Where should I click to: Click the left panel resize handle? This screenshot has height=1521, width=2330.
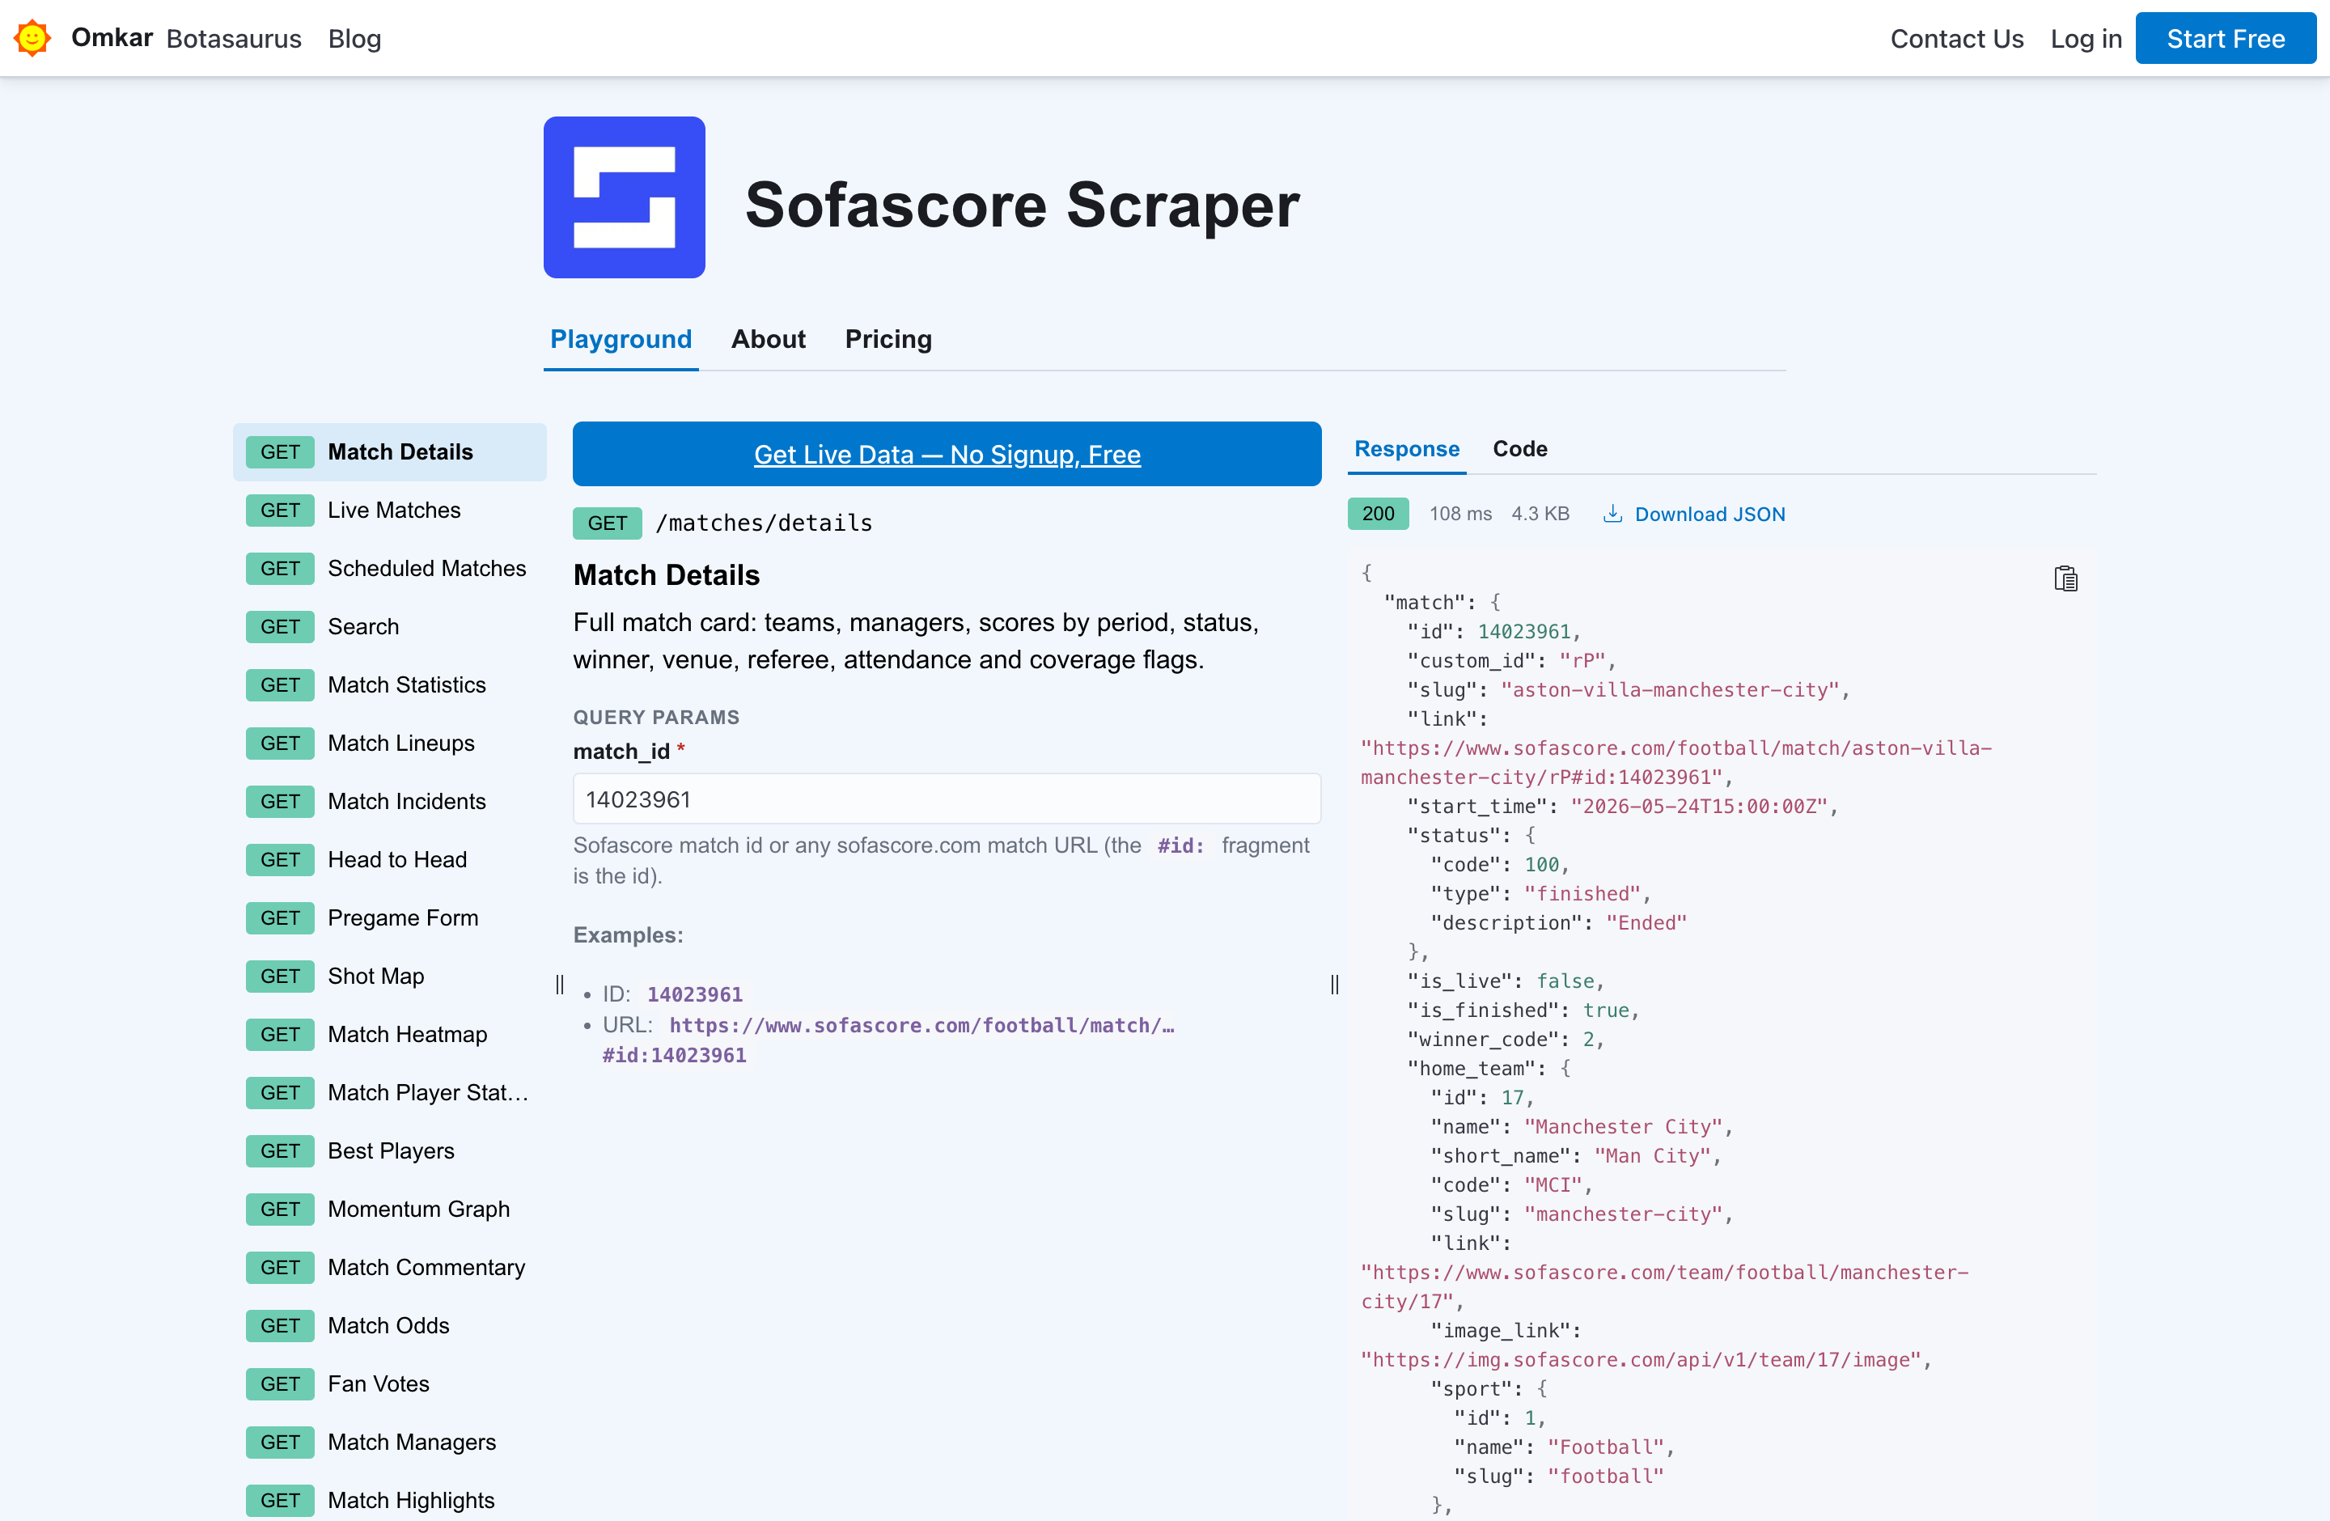click(560, 985)
